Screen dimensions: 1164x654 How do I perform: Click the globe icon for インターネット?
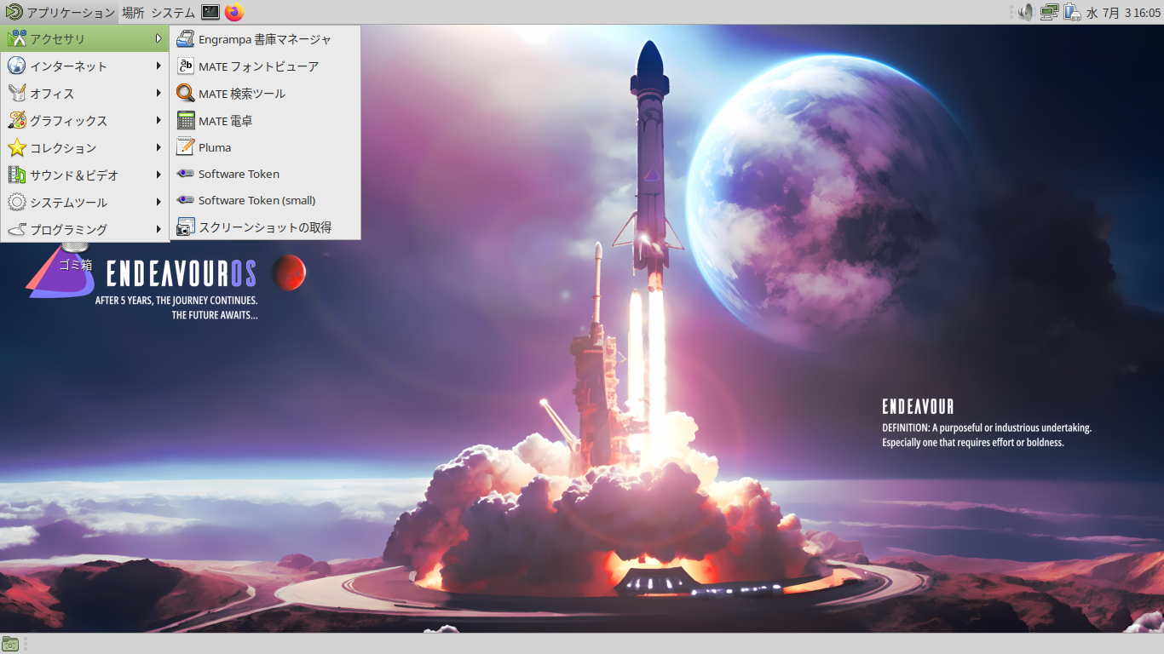tap(16, 66)
